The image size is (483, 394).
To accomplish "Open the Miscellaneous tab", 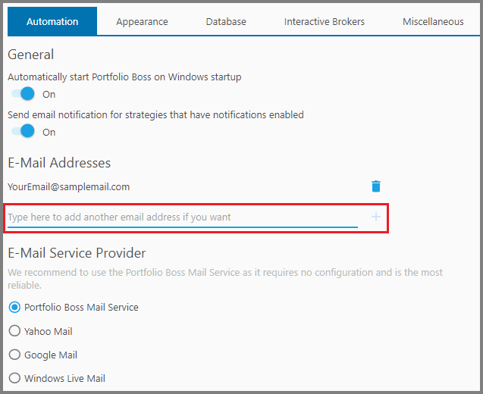I will tap(433, 21).
